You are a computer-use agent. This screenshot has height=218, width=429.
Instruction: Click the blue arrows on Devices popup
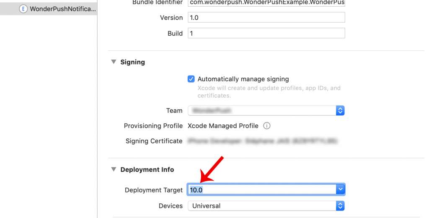click(340, 206)
